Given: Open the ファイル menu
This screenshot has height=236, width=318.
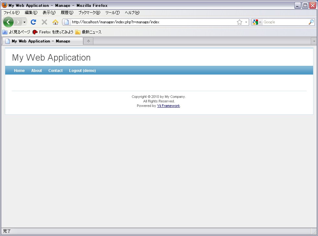Looking at the screenshot, I should pyautogui.click(x=11, y=13).
